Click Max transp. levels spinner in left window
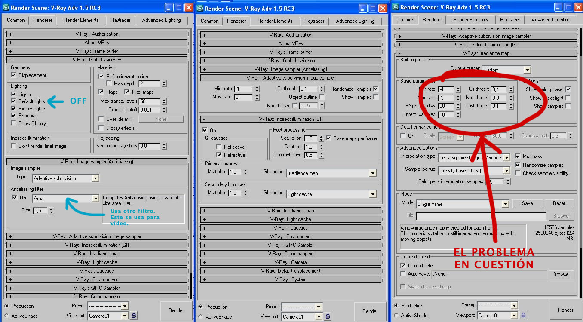The image size is (583, 322). (x=163, y=101)
